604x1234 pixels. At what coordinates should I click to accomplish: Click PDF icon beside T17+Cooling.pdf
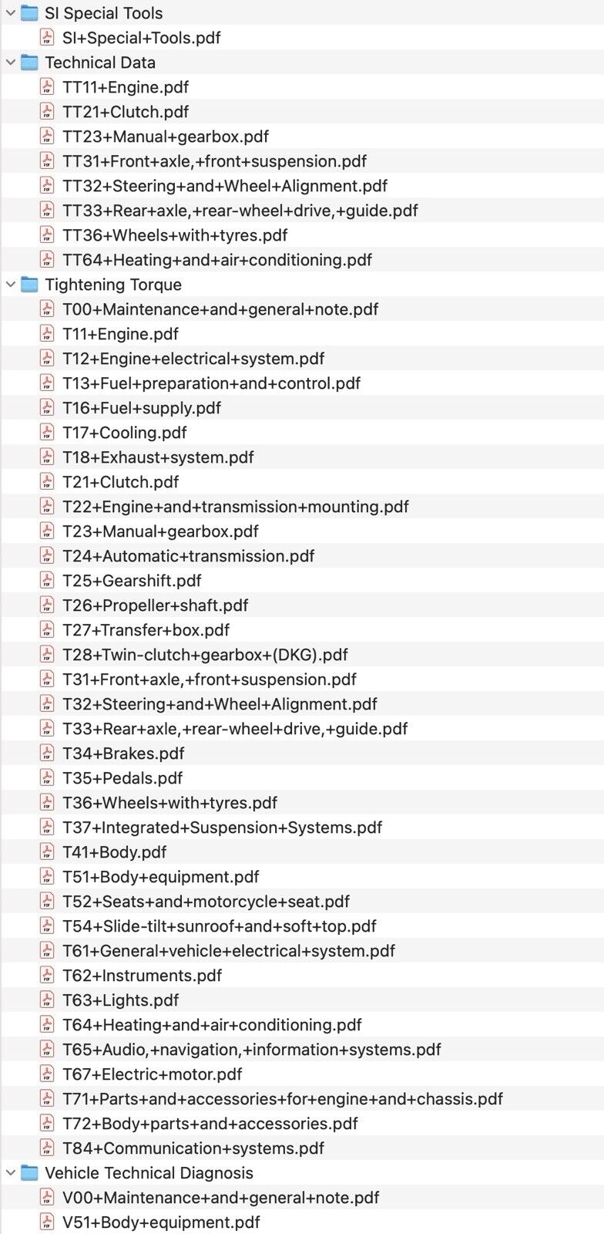48,433
